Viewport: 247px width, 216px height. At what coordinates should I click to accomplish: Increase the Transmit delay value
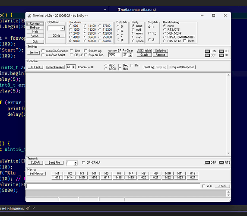[76, 162]
